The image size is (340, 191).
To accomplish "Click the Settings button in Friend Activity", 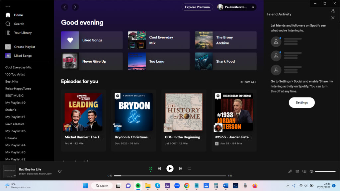I will pyautogui.click(x=301, y=103).
